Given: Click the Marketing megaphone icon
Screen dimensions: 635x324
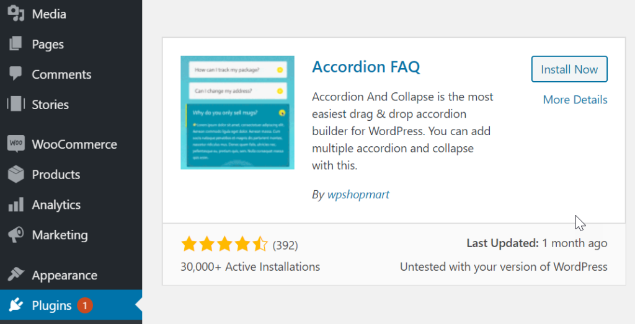Looking at the screenshot, I should 16,235.
